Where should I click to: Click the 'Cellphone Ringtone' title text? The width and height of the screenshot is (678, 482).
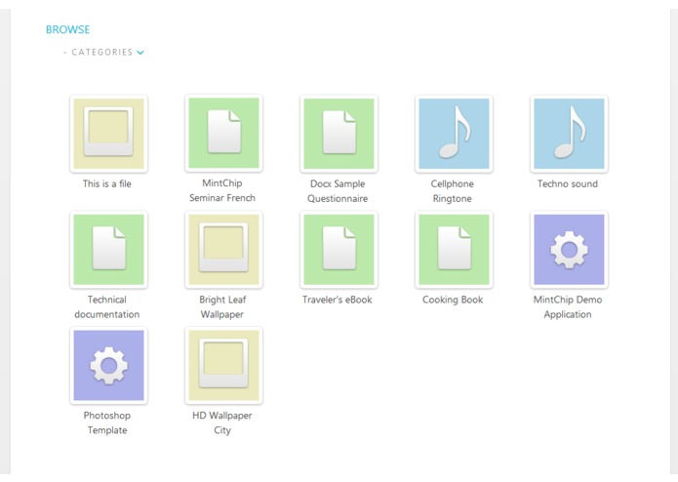tap(453, 191)
